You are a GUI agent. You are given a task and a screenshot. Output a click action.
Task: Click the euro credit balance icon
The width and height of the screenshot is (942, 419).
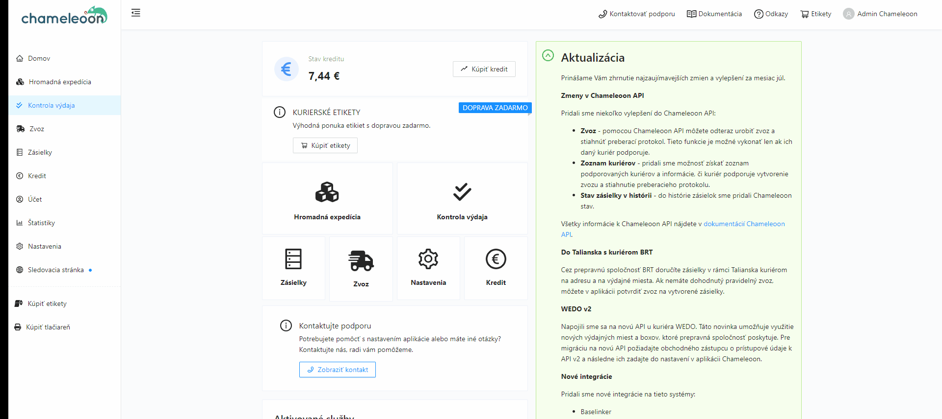point(286,69)
